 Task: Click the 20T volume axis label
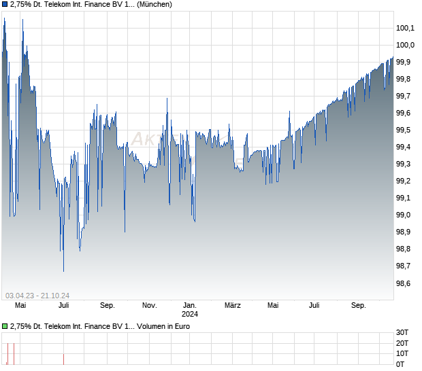pos(402,343)
